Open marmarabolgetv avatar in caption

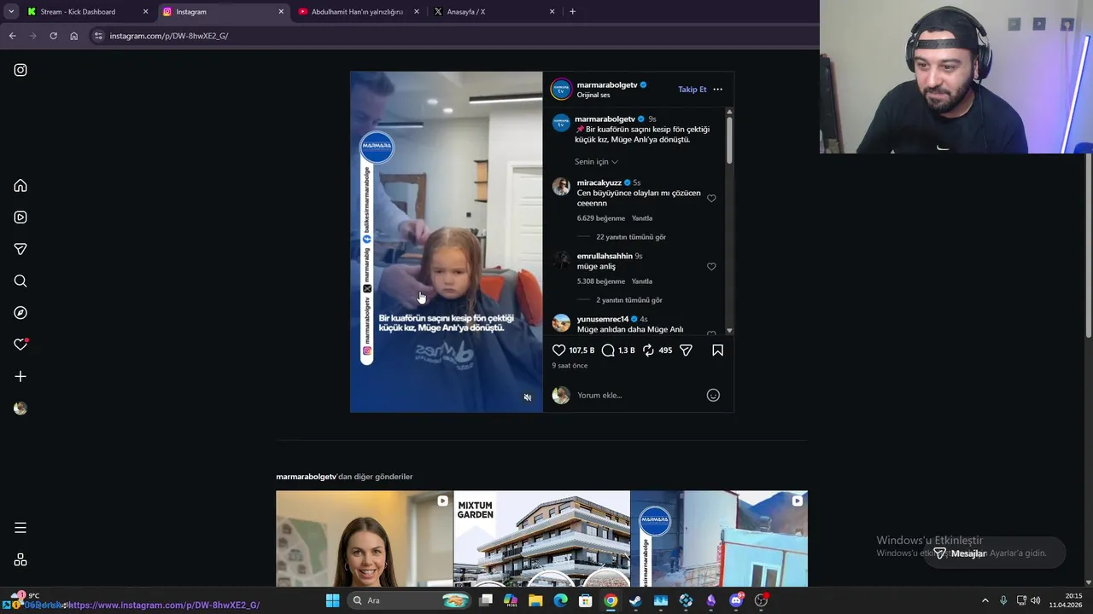click(561, 123)
